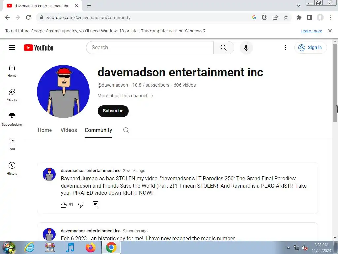
Task: Open the Learn more link
Action: pyautogui.click(x=311, y=31)
